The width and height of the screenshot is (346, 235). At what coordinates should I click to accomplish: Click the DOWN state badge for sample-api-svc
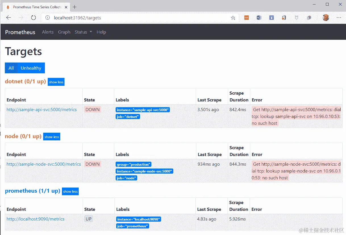pyautogui.click(x=93, y=109)
